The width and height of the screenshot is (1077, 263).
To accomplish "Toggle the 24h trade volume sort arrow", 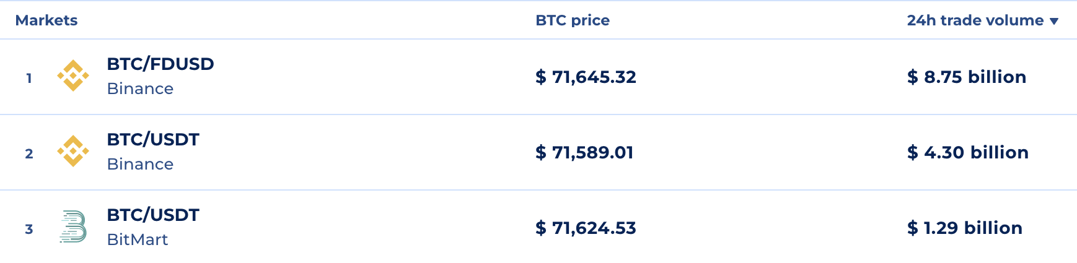I will 1053,21.
